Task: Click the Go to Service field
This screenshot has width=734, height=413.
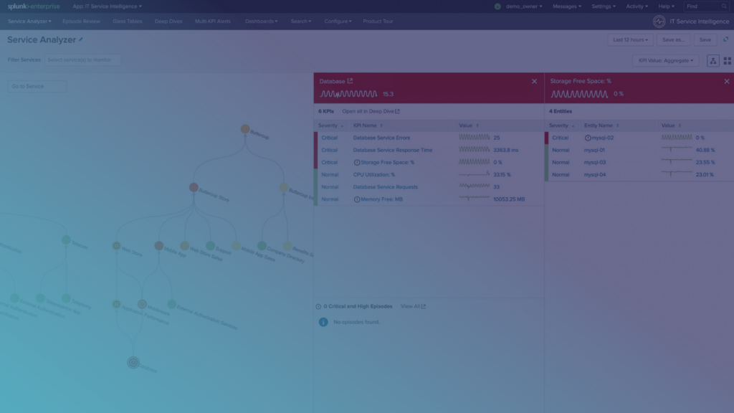Action: (37, 87)
